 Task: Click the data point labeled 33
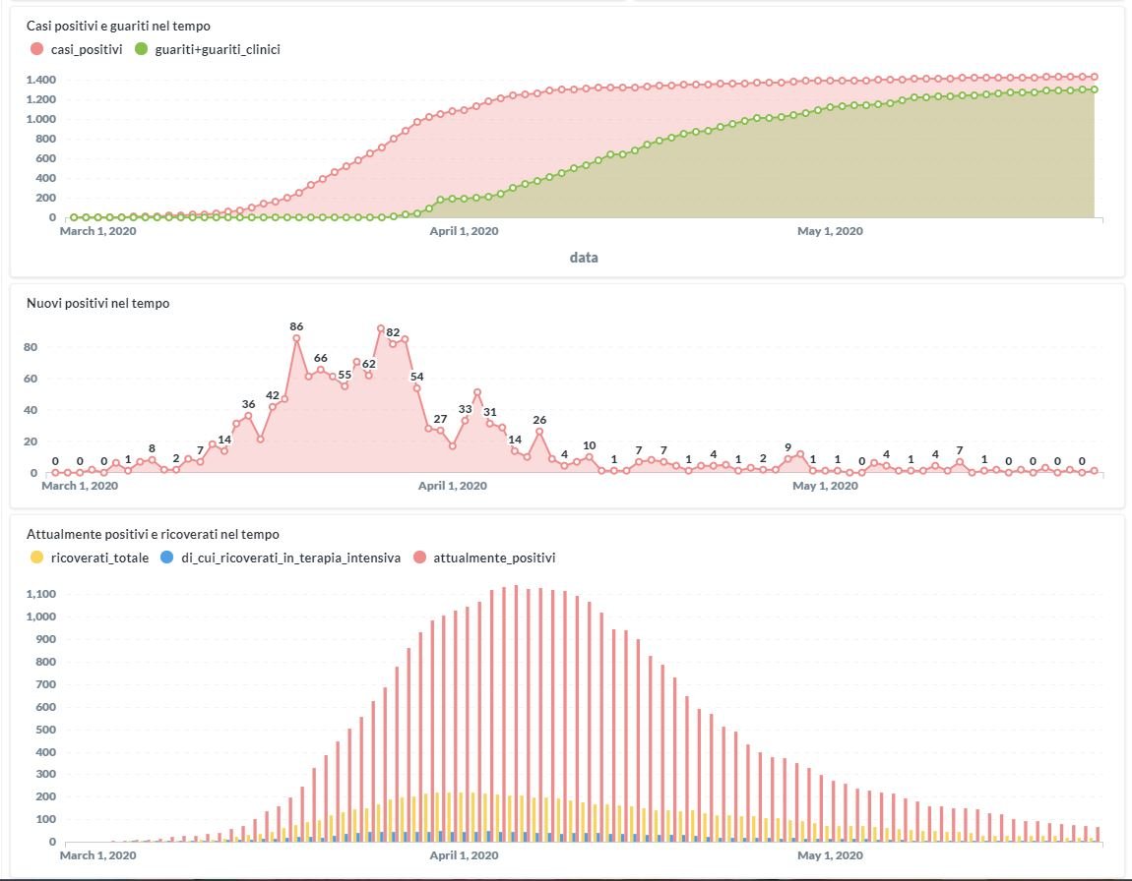[x=466, y=421]
